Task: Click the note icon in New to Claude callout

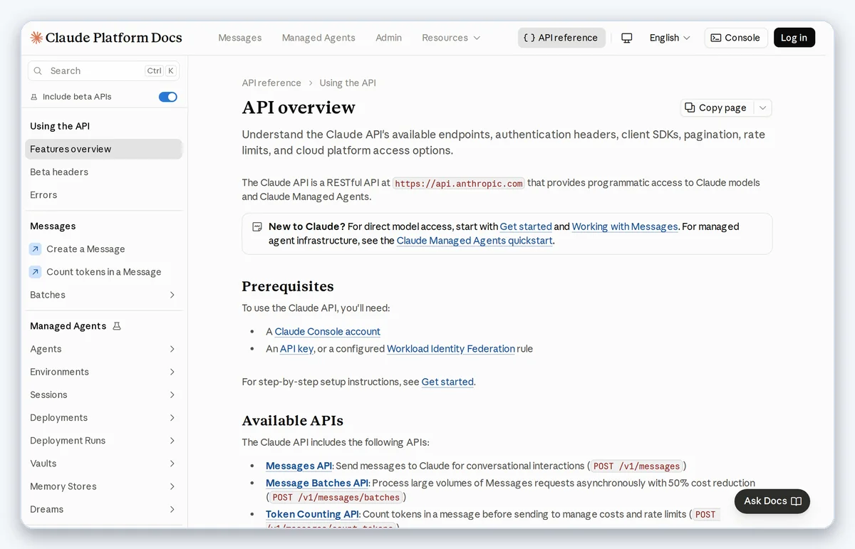Action: point(257,227)
